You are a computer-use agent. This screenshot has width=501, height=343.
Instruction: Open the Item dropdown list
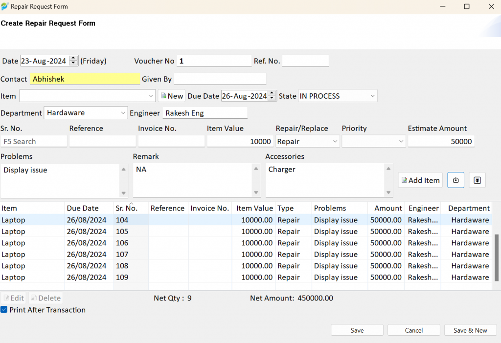point(151,96)
